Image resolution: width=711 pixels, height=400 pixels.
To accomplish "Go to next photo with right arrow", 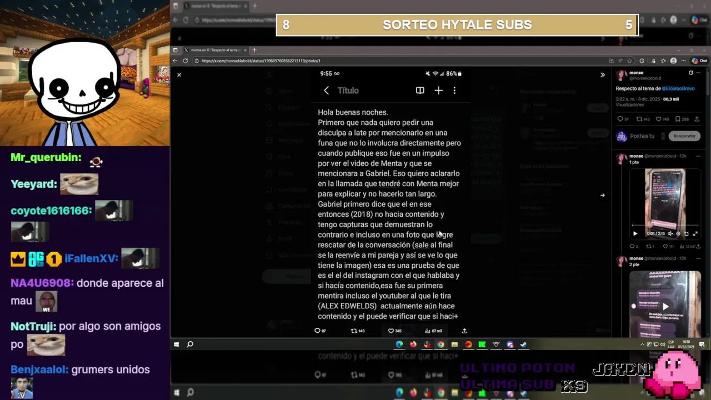I will point(603,195).
